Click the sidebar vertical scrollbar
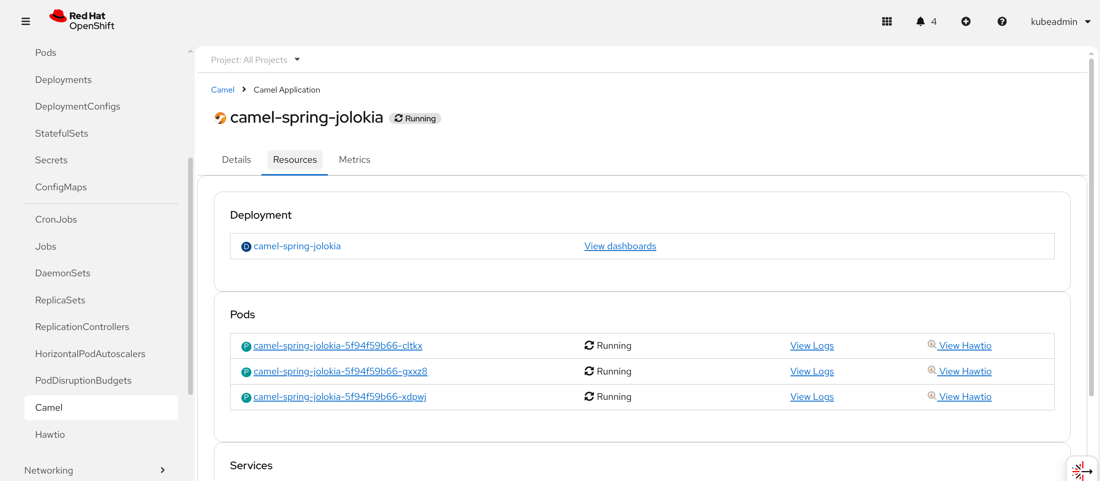This screenshot has width=1100, height=481. (190, 275)
